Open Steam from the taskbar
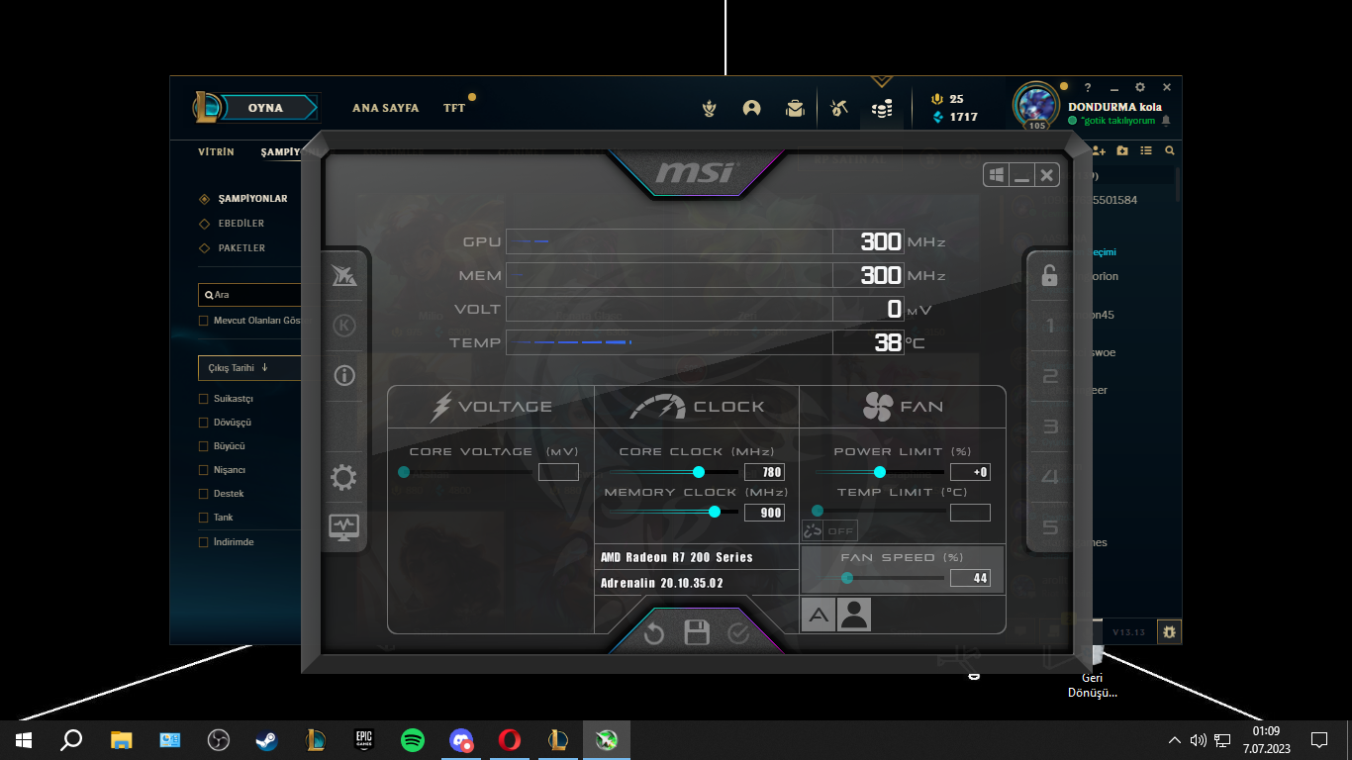Screen dimensions: 1352x760 (x=266, y=739)
